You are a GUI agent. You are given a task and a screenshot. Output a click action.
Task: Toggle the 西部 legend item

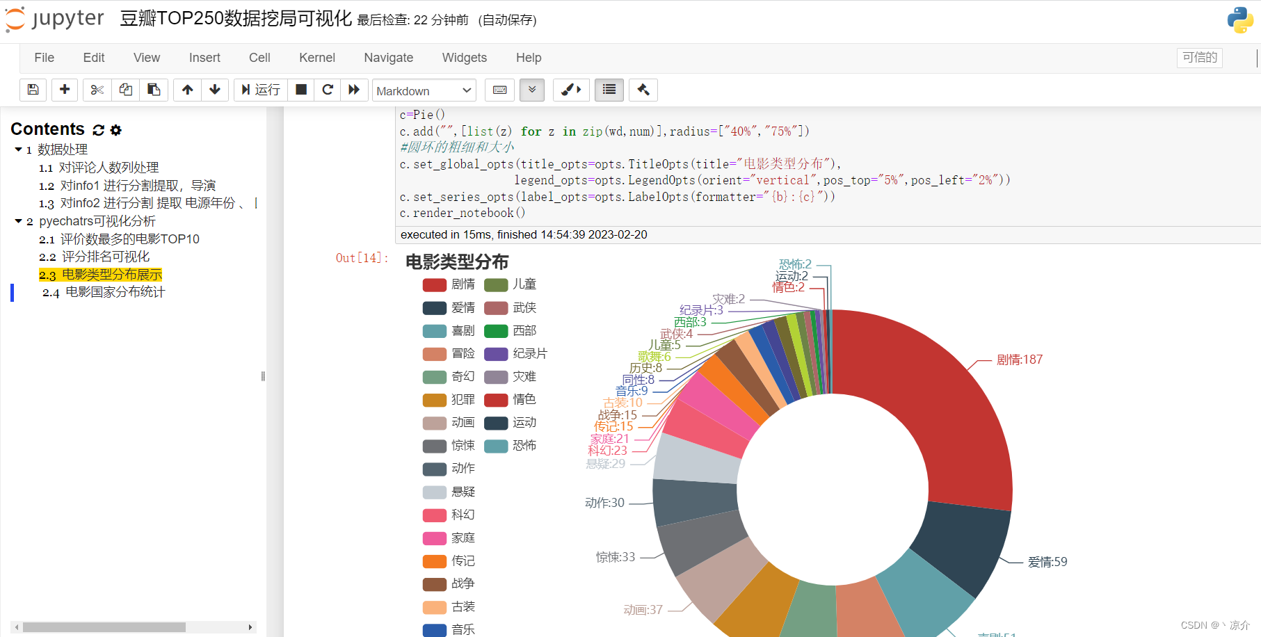511,331
